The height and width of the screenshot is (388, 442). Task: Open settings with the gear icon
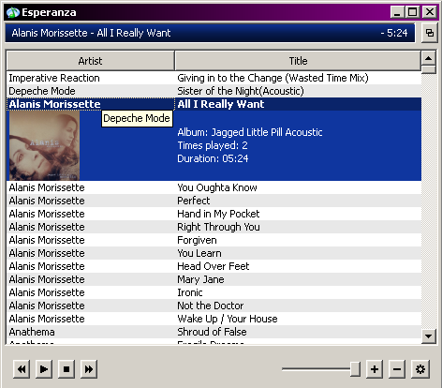pos(420,369)
